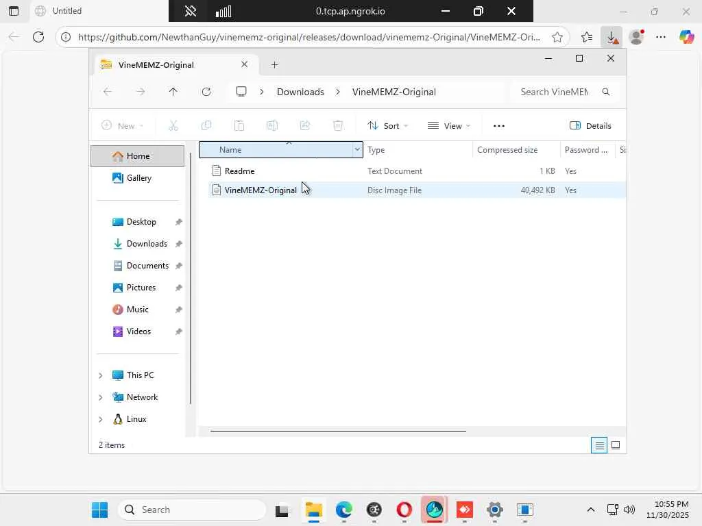Select the VineMEMZ-Original disc image file
702x526 pixels.
click(261, 190)
